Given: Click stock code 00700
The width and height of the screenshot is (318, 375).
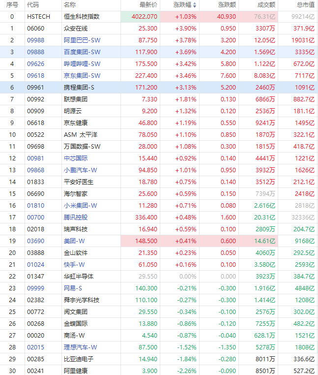Looking at the screenshot, I should (x=35, y=218).
